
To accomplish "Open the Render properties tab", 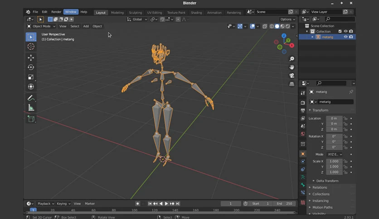I will [303, 103].
